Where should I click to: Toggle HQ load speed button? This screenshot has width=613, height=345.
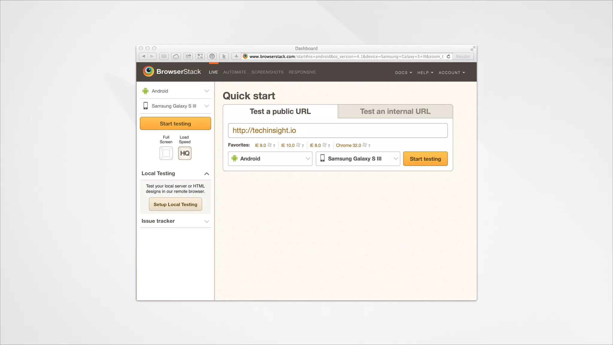pos(185,153)
